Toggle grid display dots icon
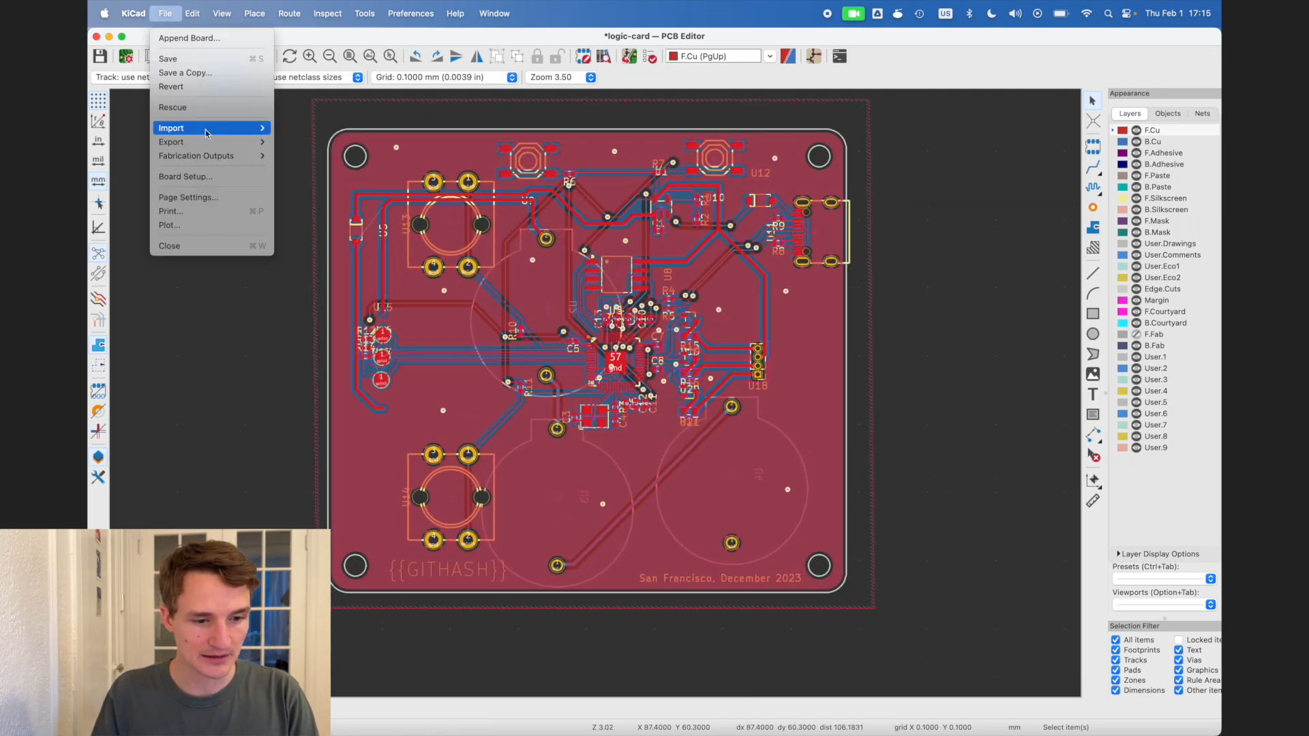Screen dimensions: 1309x736 [x=98, y=101]
